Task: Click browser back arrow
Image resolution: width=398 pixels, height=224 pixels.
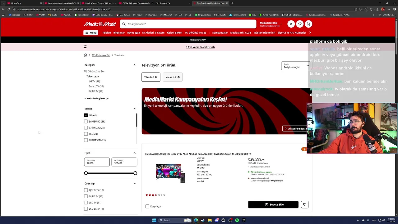Action: click(3, 9)
